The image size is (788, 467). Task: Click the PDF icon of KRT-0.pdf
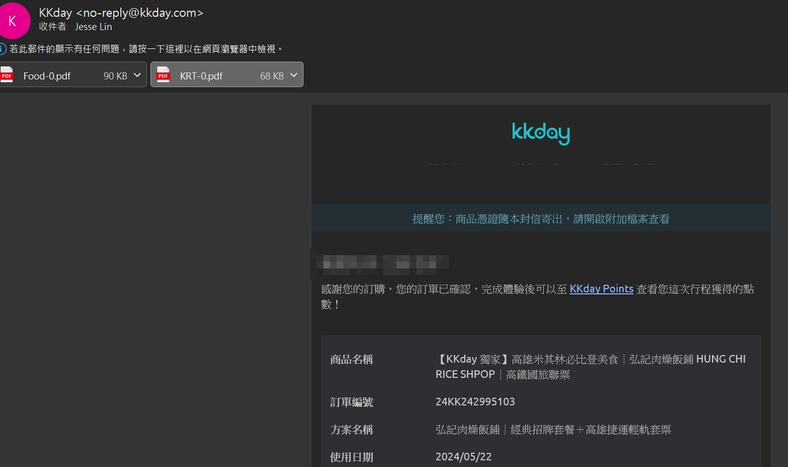tap(163, 74)
